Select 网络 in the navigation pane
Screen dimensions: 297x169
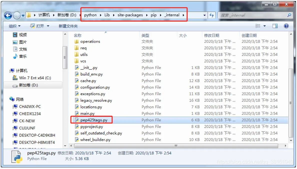(17, 99)
